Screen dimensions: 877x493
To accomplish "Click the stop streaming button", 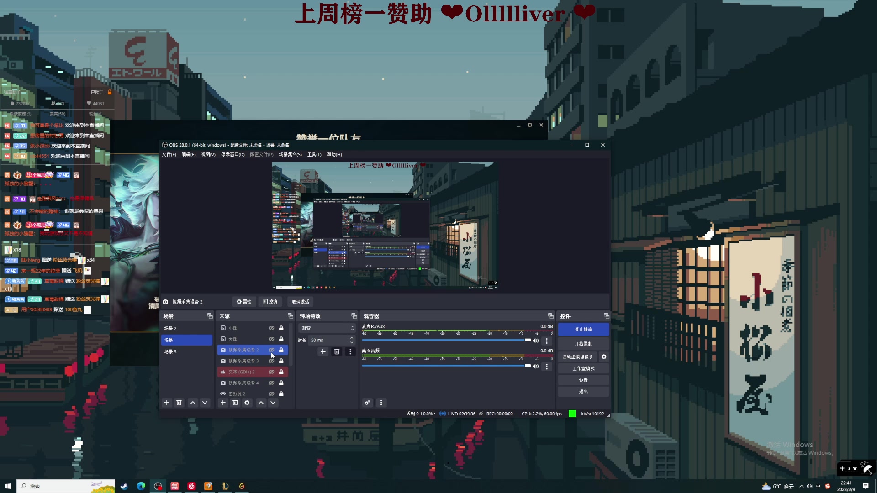I will [584, 330].
